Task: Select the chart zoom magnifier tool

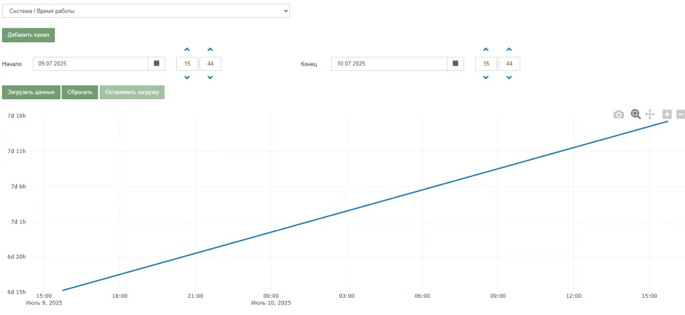Action: click(636, 114)
